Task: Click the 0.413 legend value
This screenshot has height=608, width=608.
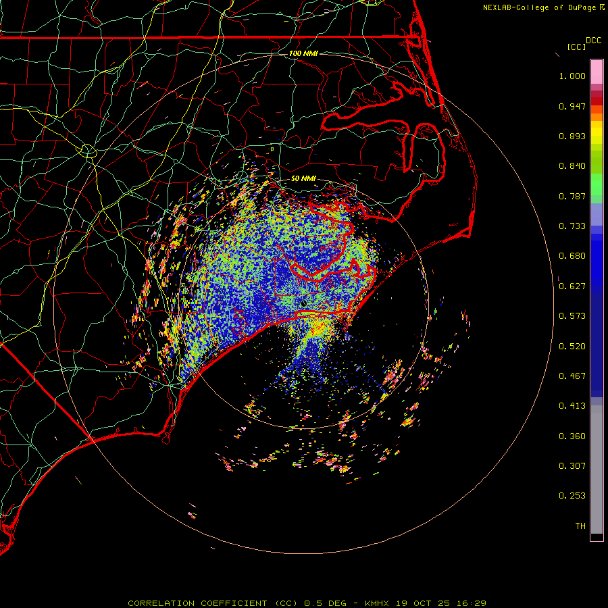Action: (x=572, y=406)
